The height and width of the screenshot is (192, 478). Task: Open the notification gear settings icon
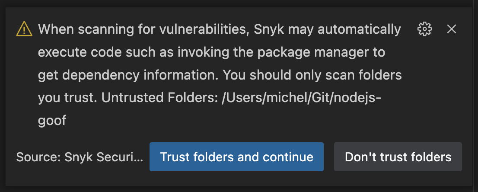coord(424,29)
